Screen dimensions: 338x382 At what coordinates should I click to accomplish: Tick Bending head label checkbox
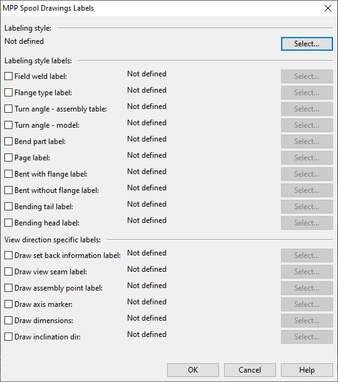(x=9, y=223)
